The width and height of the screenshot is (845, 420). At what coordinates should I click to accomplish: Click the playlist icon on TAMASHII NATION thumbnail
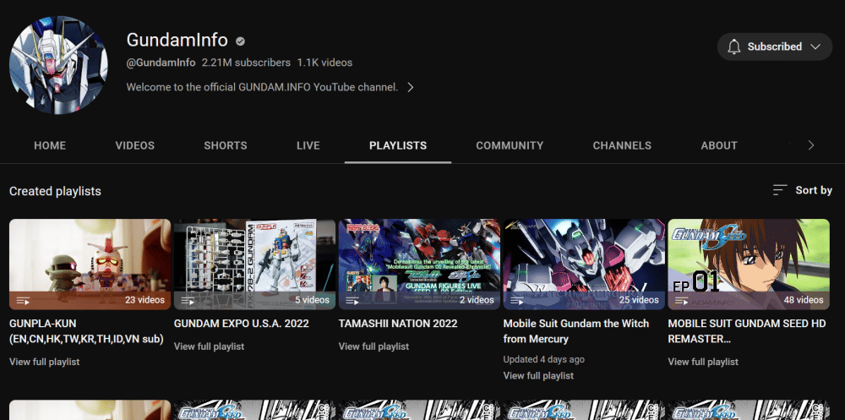352,300
